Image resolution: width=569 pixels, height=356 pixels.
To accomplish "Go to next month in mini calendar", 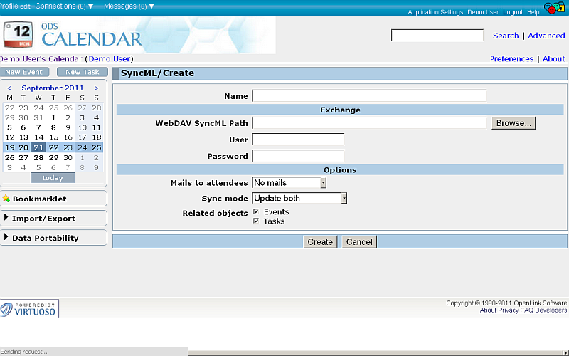I will [96, 88].
